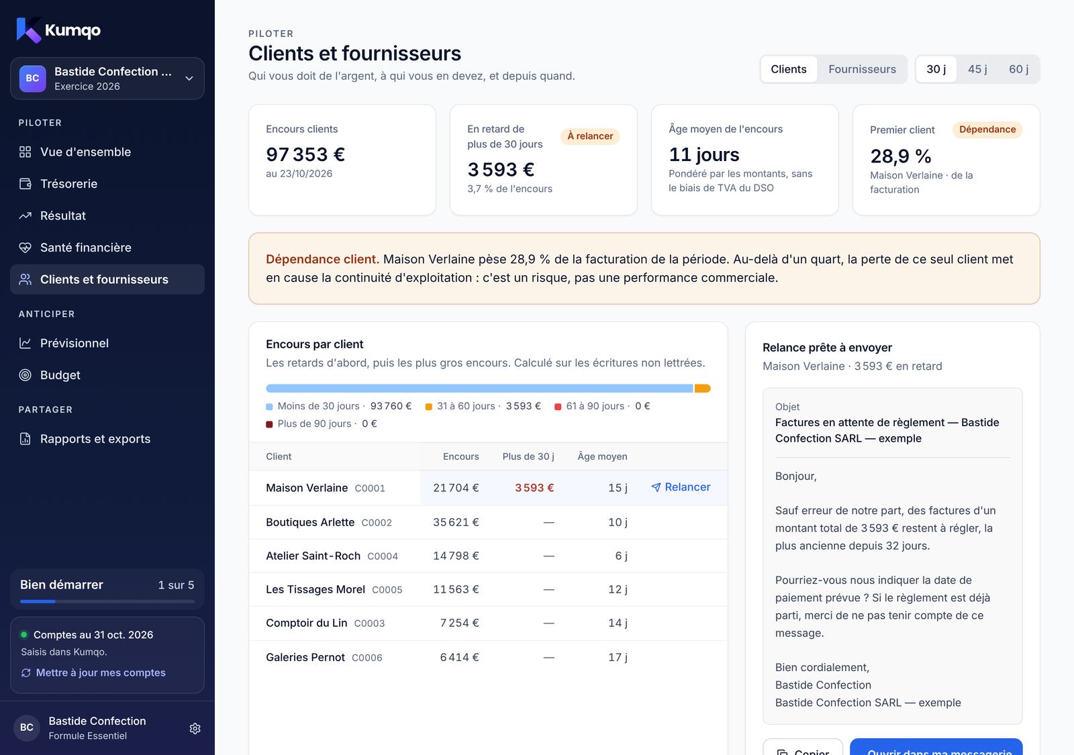
Task: Open Budget page
Action: (107, 375)
